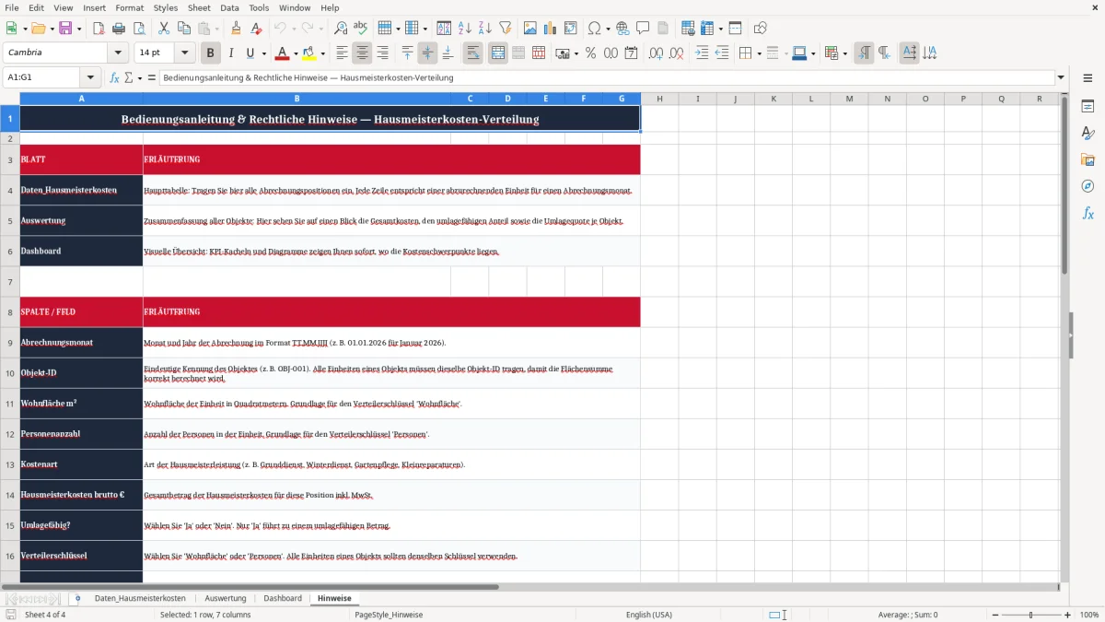The width and height of the screenshot is (1105, 622).
Task: Open the Styles menu
Action: pyautogui.click(x=166, y=7)
